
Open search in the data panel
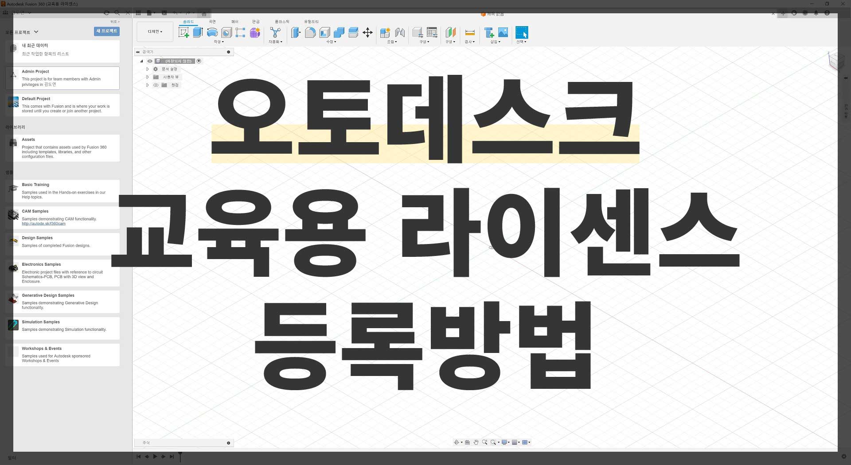117,13
